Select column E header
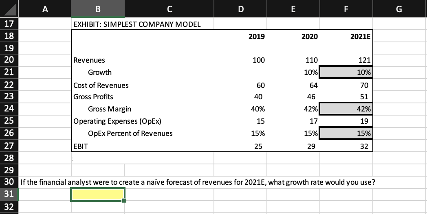Screen dimensions: 427x214 (x=293, y=9)
